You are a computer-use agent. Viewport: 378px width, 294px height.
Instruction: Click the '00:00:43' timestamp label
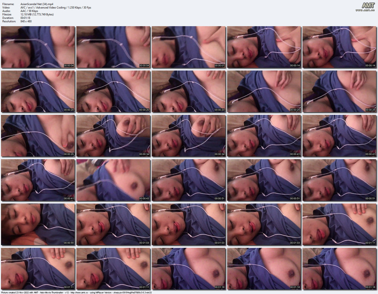(144, 198)
